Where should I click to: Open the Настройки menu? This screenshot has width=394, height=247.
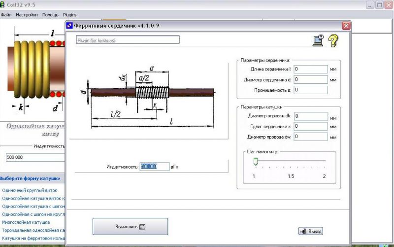27,15
